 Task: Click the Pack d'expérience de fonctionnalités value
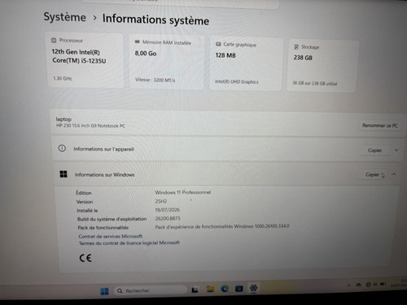(222, 226)
